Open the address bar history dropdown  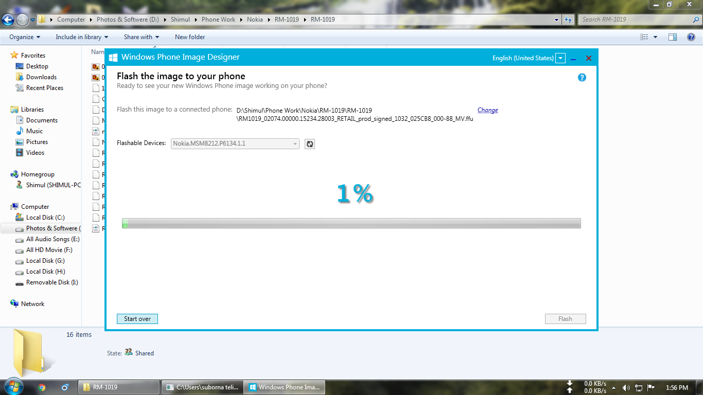557,20
